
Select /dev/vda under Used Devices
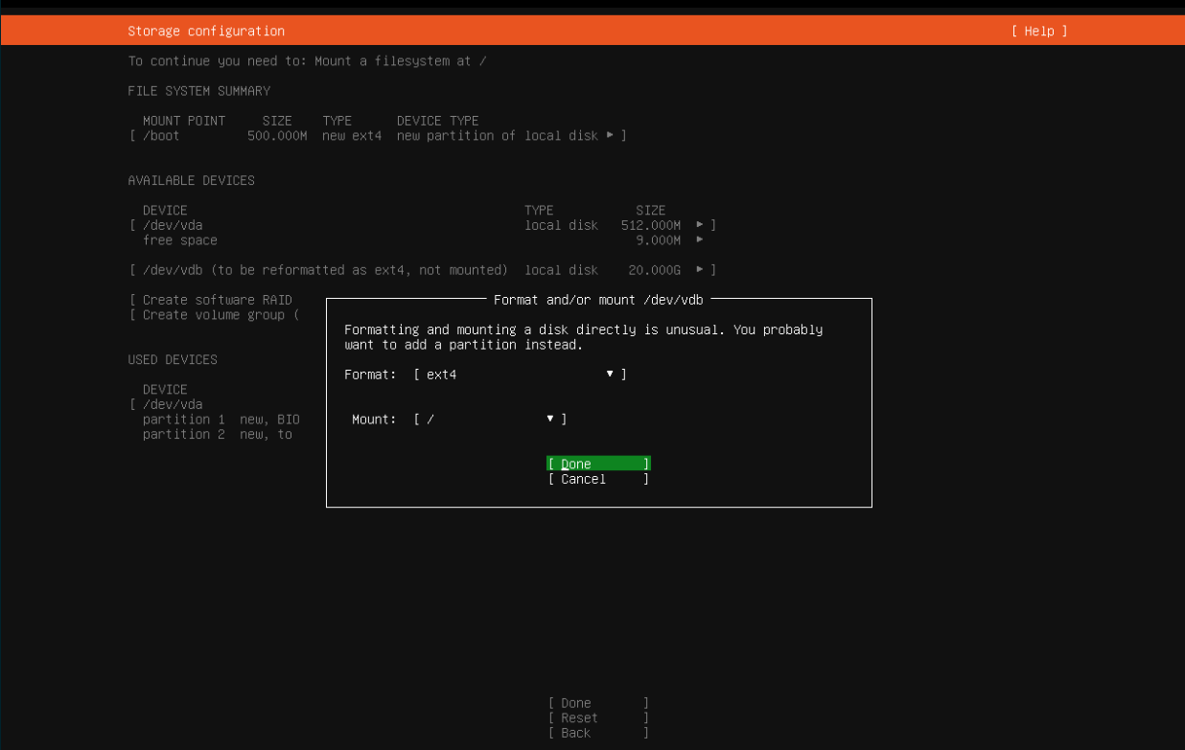pos(173,404)
